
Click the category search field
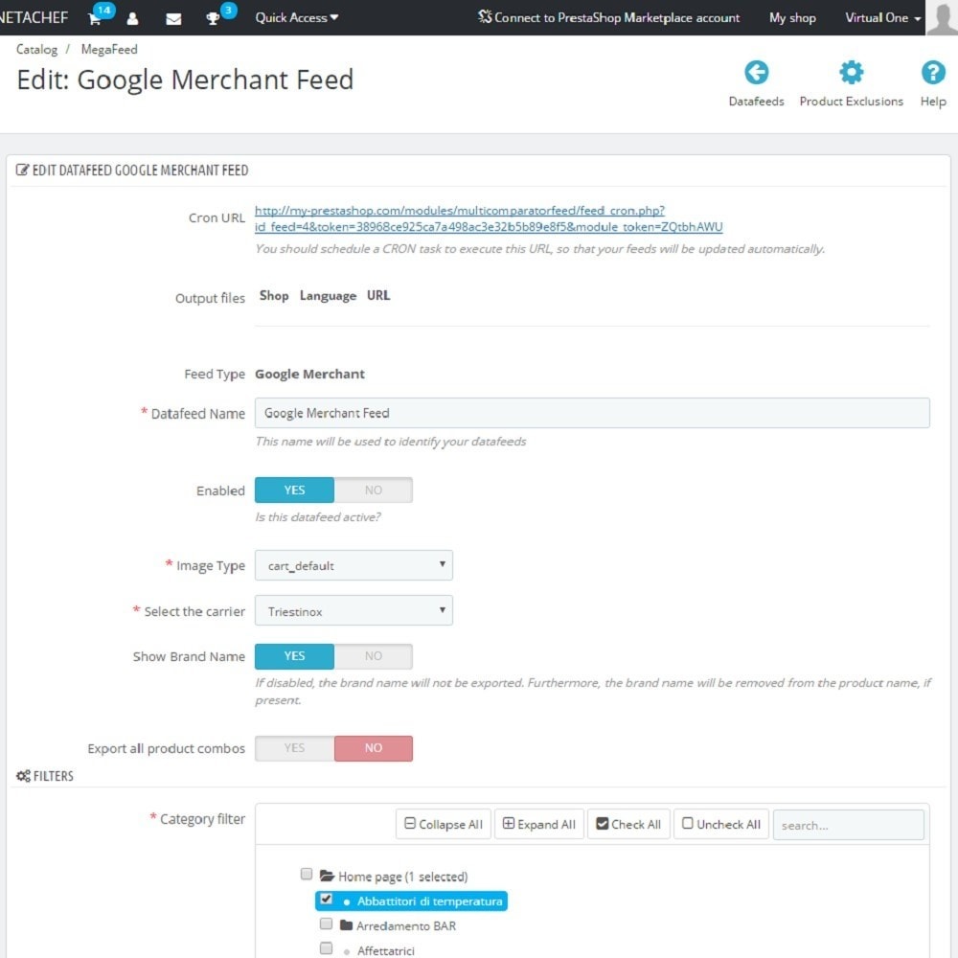coord(848,825)
